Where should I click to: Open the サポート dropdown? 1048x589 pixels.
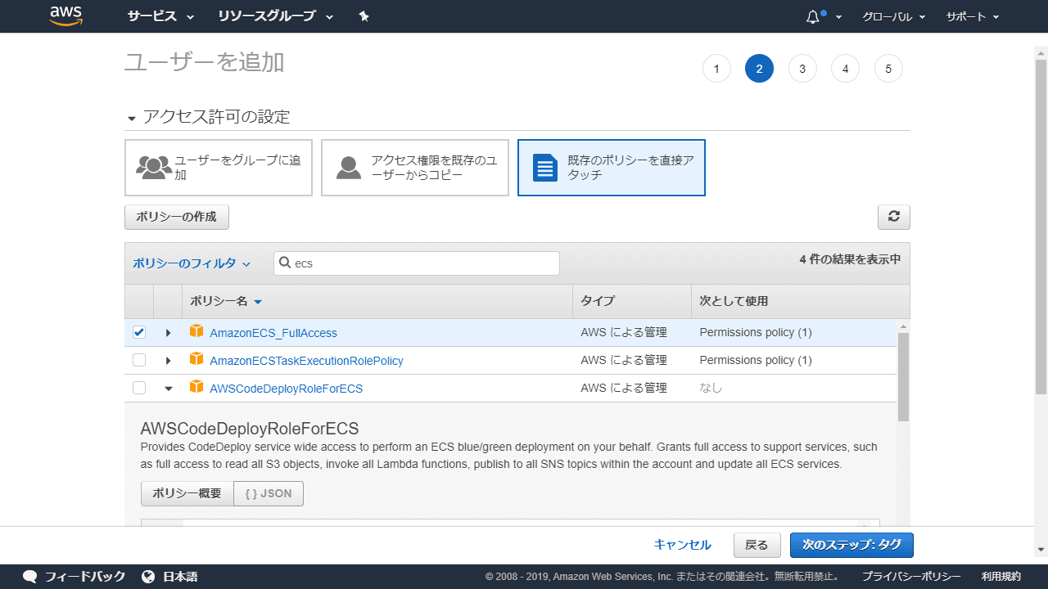971,16
